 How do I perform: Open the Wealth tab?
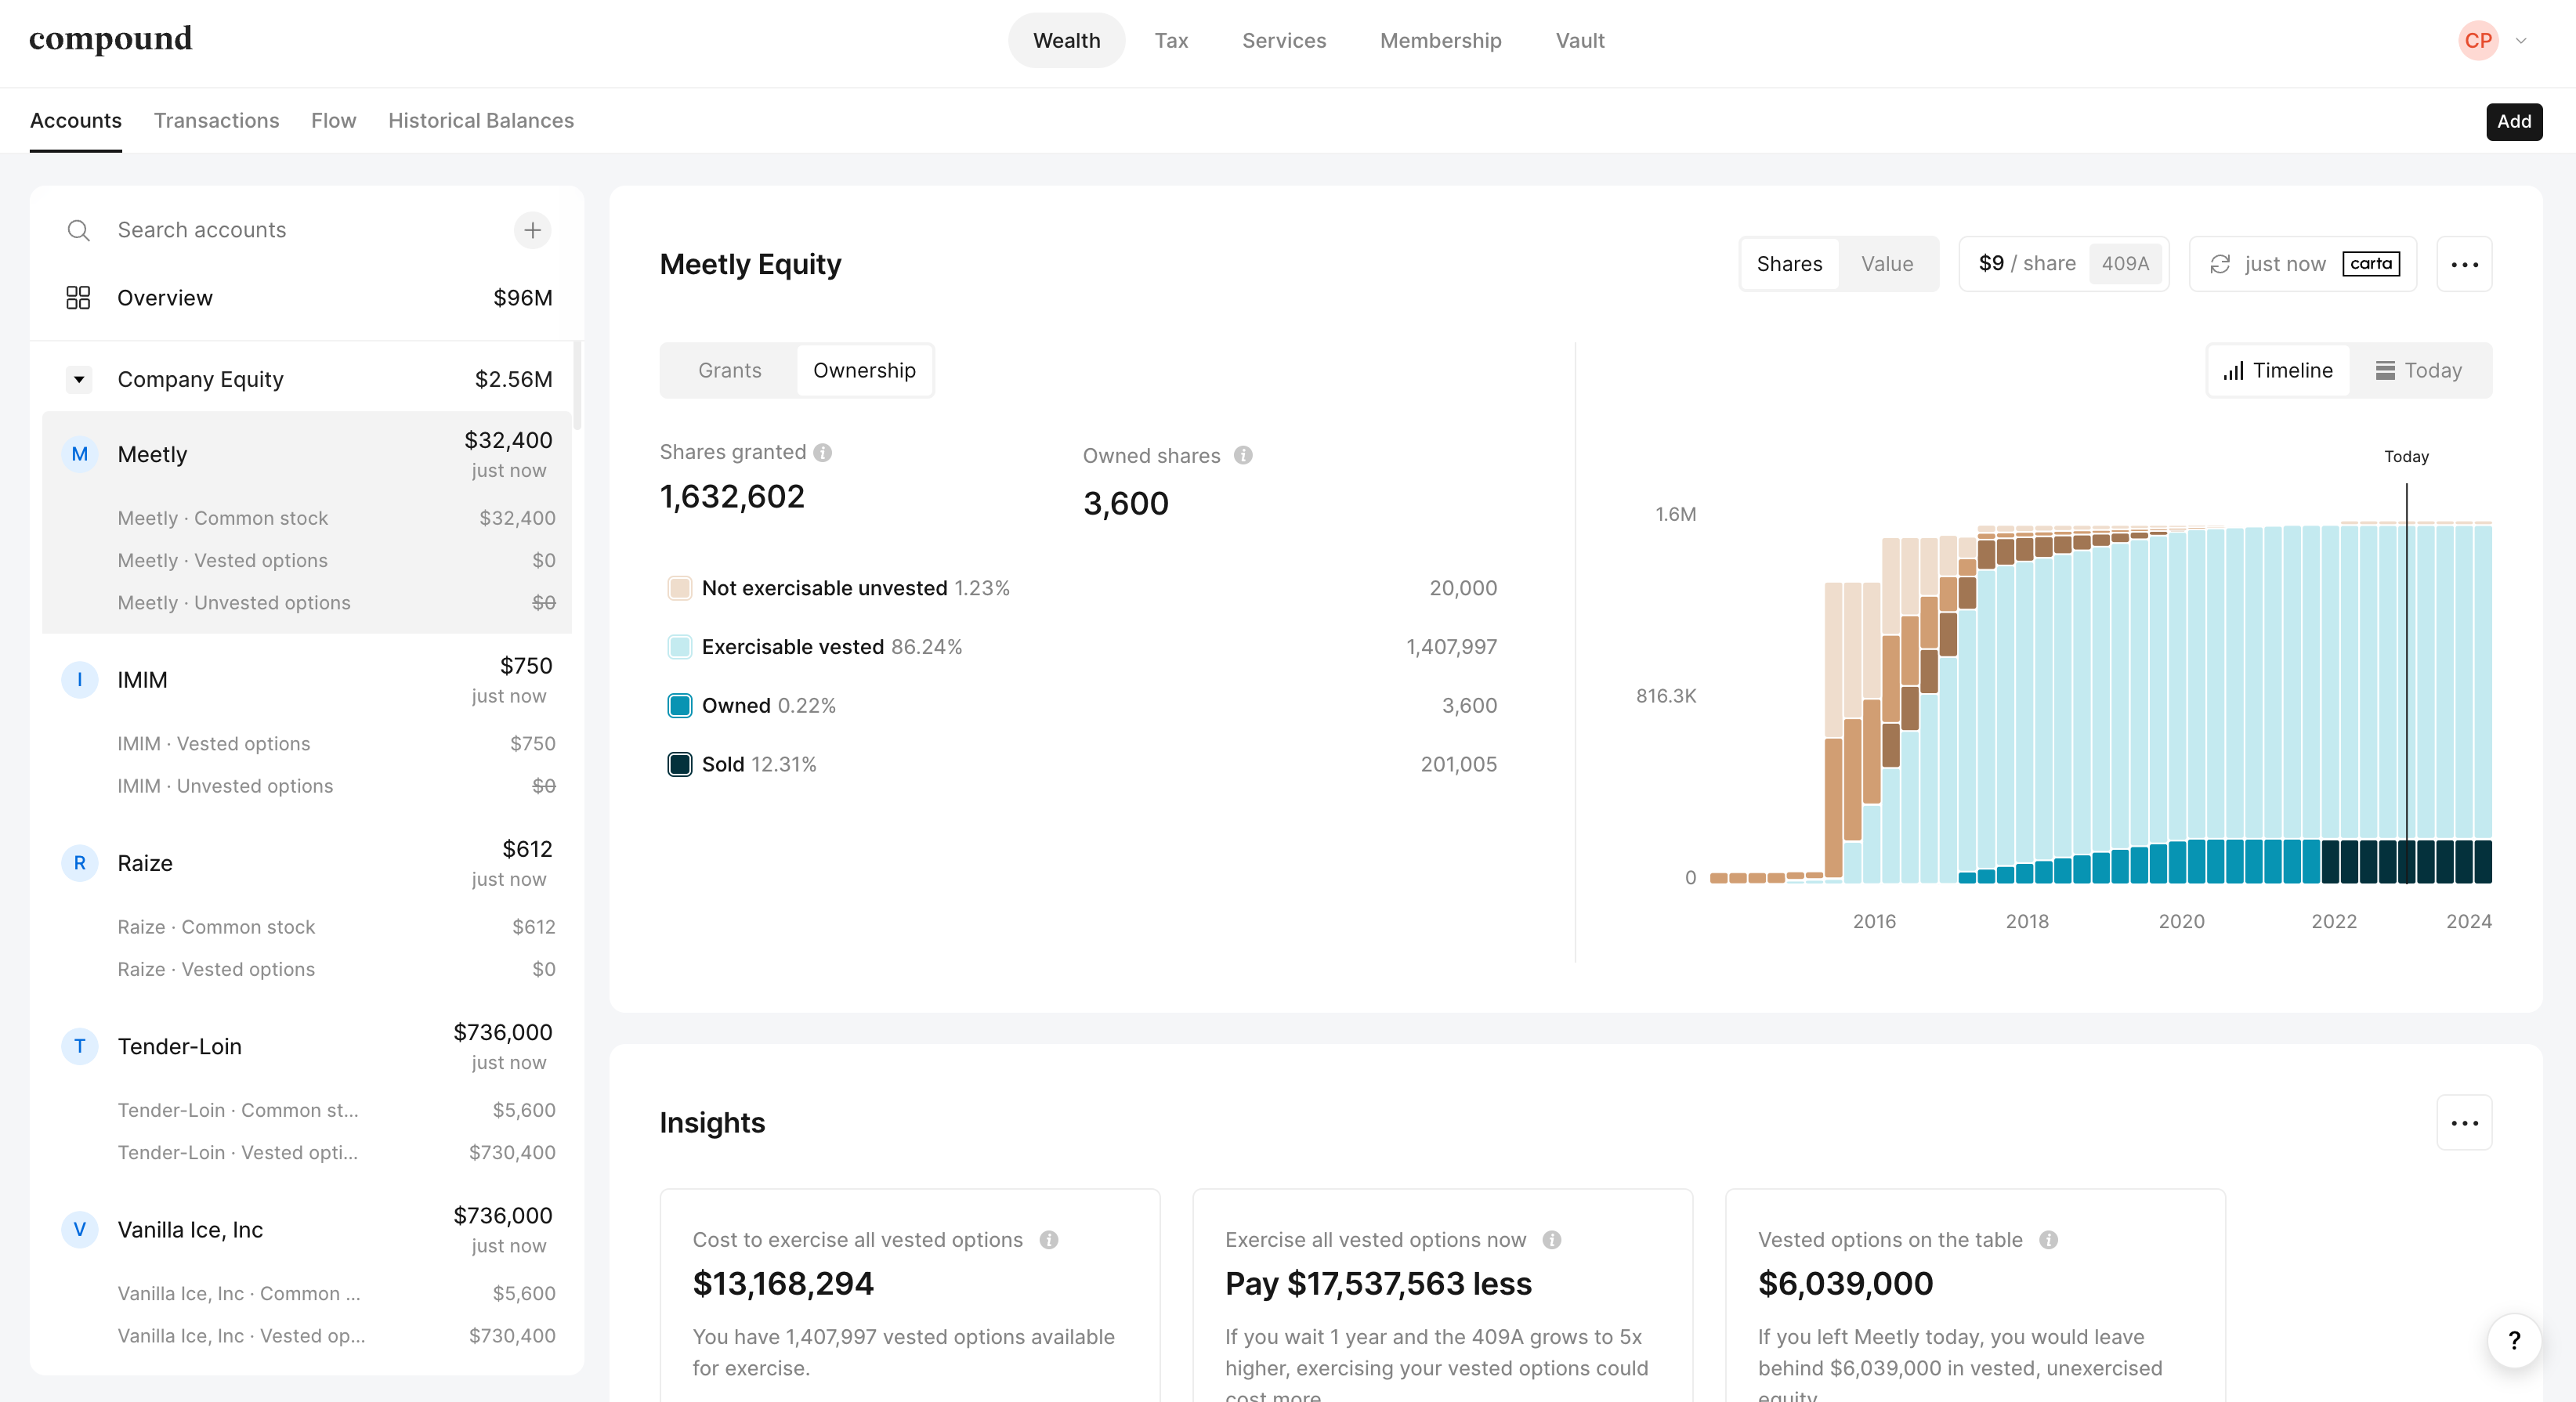pyautogui.click(x=1066, y=41)
